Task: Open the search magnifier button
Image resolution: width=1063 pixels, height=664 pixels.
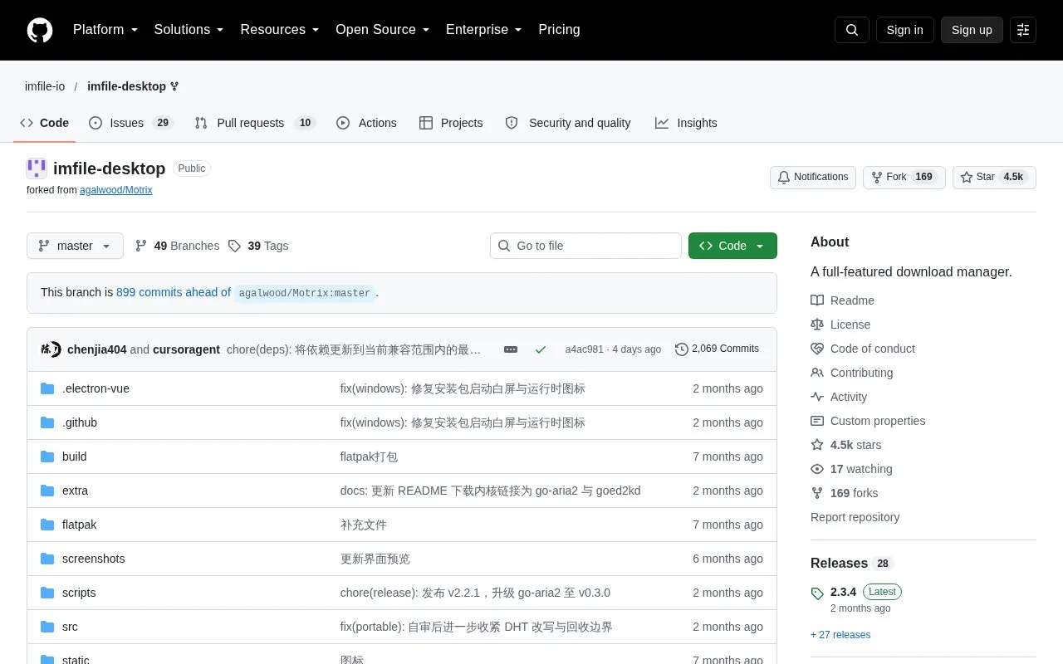Action: pyautogui.click(x=852, y=30)
